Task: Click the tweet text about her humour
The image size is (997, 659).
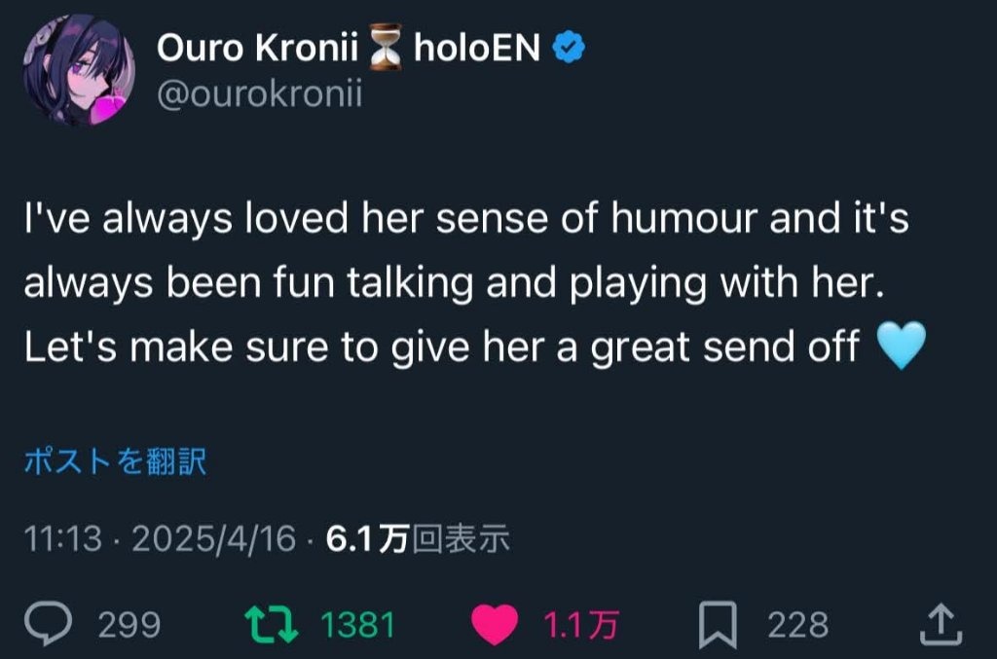Action: (467, 282)
